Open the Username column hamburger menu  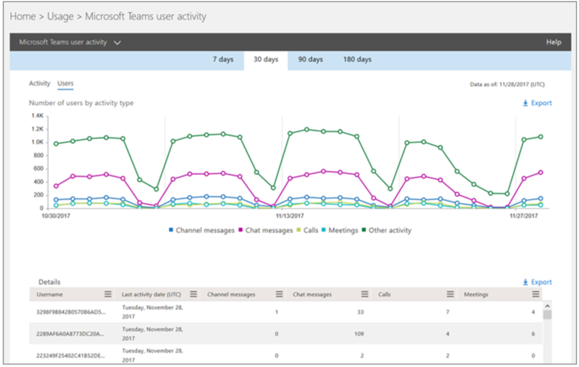click(108, 295)
